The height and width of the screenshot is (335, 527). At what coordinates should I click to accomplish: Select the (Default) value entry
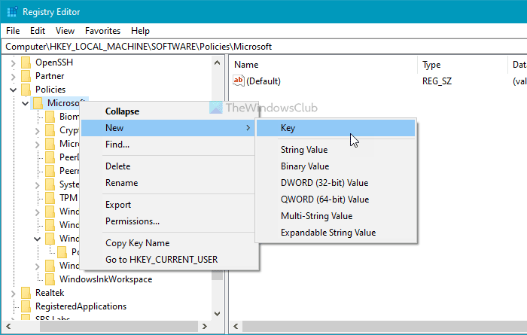point(263,81)
